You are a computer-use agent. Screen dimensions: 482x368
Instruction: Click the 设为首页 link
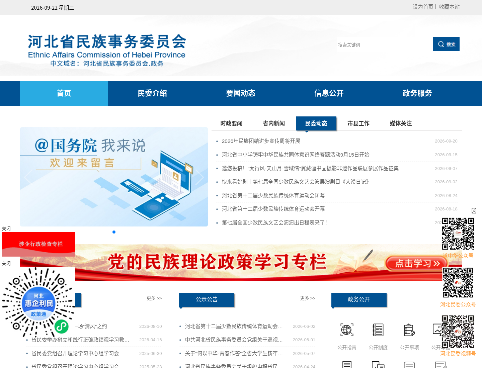423,7
